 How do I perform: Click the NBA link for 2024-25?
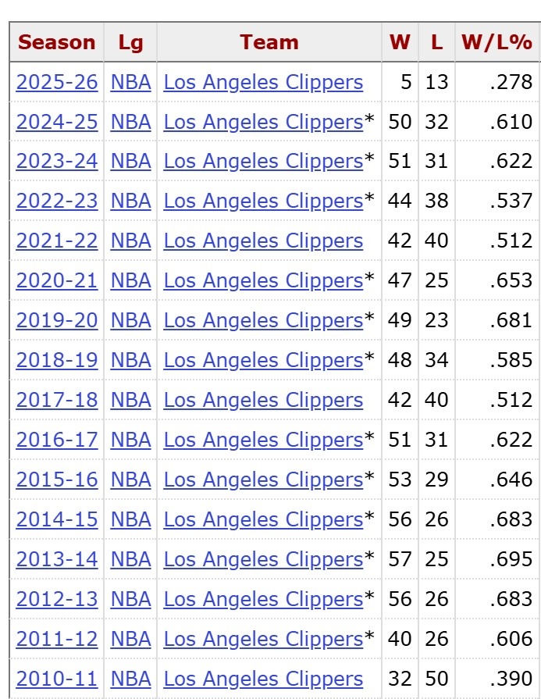coord(130,122)
